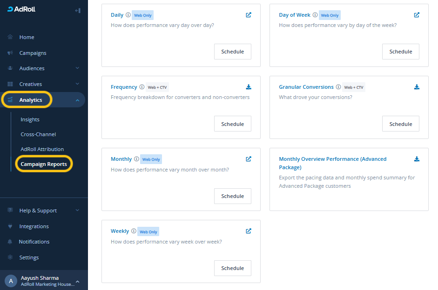Open Day of Week report external icon

point(417,15)
